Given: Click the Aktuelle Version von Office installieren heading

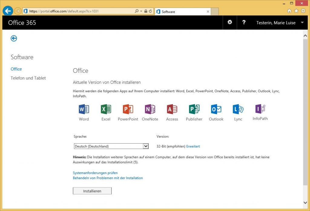Looking at the screenshot, I should [107, 82].
